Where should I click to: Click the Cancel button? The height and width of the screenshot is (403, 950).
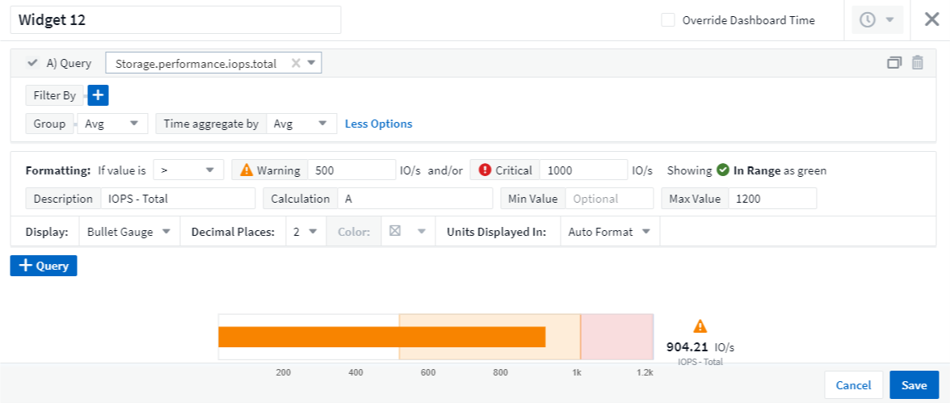[853, 385]
